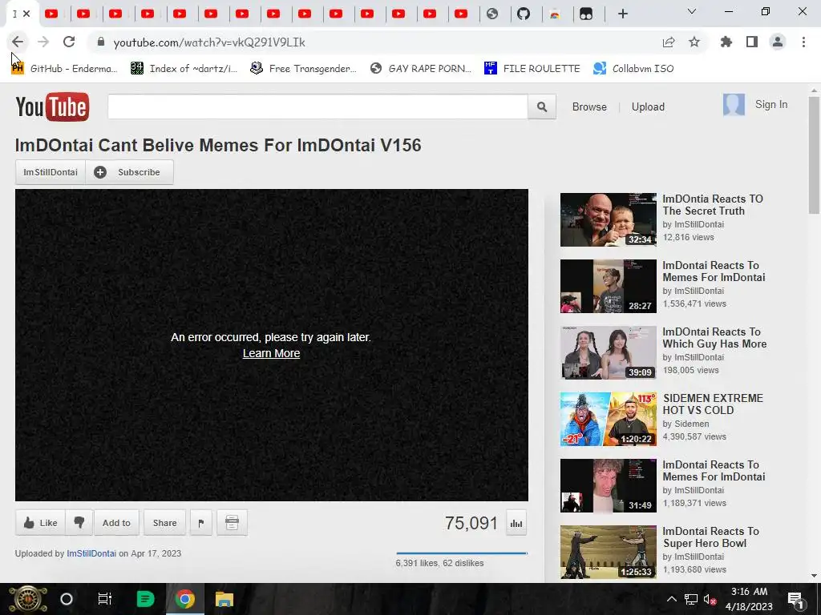The width and height of the screenshot is (821, 615).
Task: Switch to the globe icon tab
Action: pos(492,14)
